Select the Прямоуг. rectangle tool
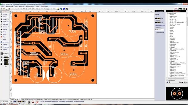 tap(4, 27)
